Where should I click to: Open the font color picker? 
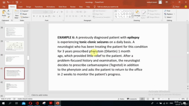pyautogui.click(x=60, y=16)
